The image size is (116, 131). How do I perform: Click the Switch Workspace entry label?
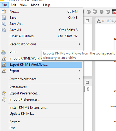point(23,79)
